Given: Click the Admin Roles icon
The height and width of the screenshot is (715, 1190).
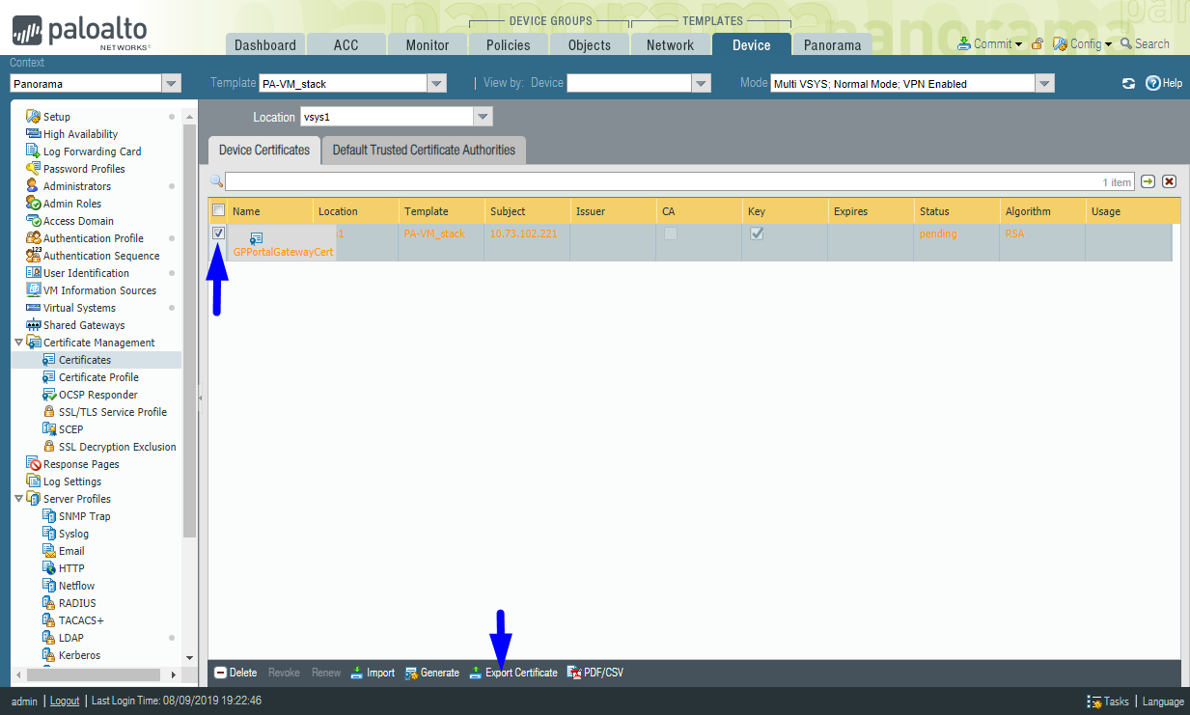Looking at the screenshot, I should pyautogui.click(x=34, y=204).
